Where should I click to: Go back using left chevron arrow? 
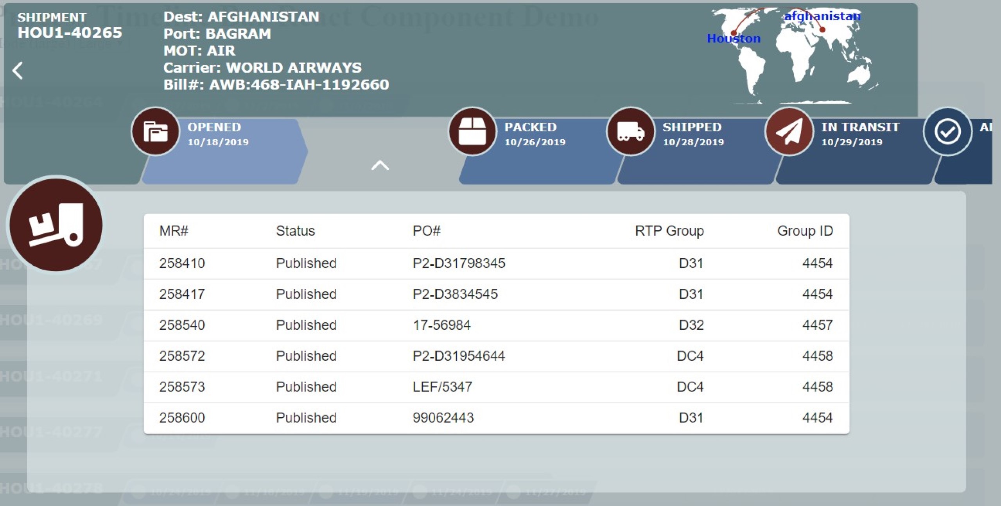18,71
